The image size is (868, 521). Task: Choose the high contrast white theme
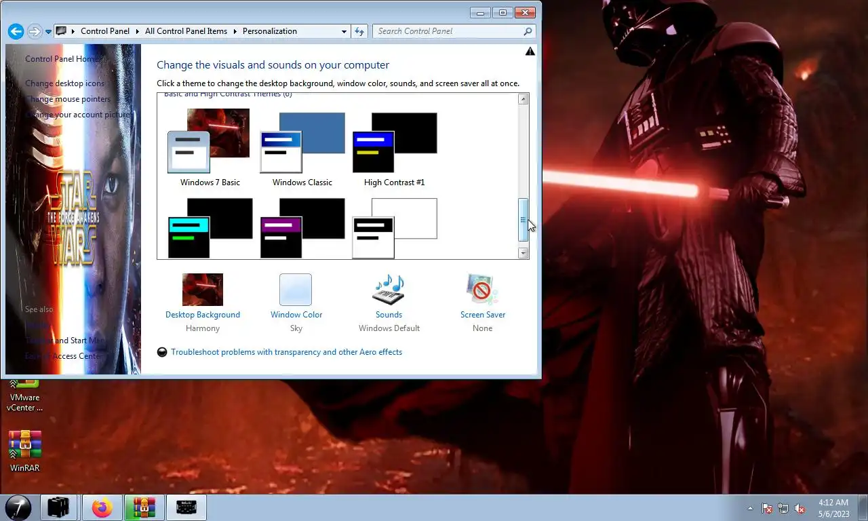click(x=395, y=228)
